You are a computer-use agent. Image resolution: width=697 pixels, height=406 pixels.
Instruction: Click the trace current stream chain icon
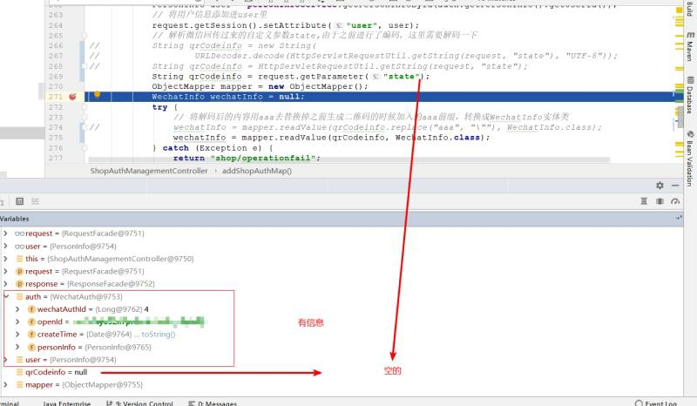(x=35, y=201)
